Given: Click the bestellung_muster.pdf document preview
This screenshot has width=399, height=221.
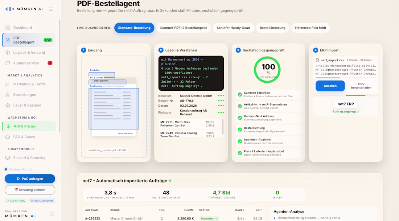Looking at the screenshot, I should click(114, 107).
